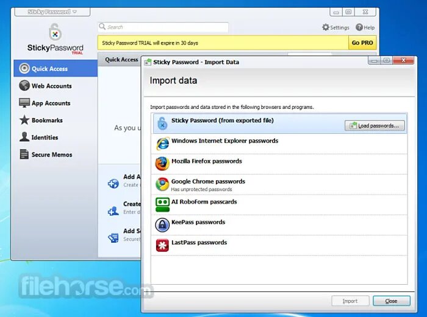Image resolution: width=427 pixels, height=317 pixels.
Task: Open Web Accounts section
Action: (x=56, y=86)
